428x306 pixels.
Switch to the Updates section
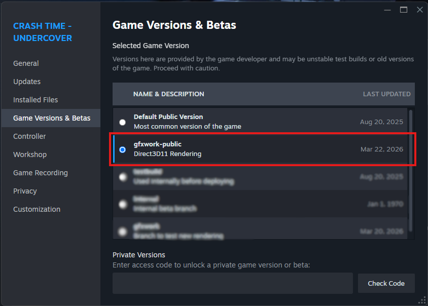pyautogui.click(x=27, y=82)
